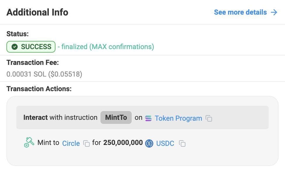Screen dimensions: 285x173
Task: Select the 250,000,000 amount text
Action: coord(123,143)
